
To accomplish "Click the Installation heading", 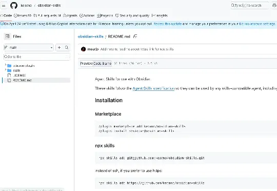I will 109,100.
